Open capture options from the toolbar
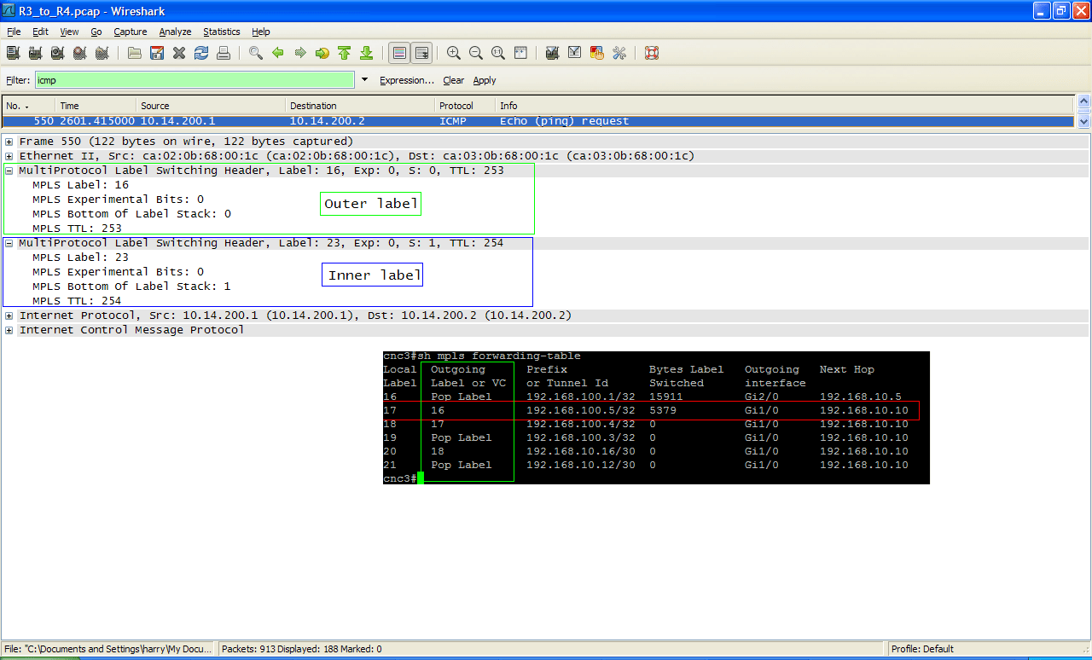The image size is (1092, 660). 36,53
